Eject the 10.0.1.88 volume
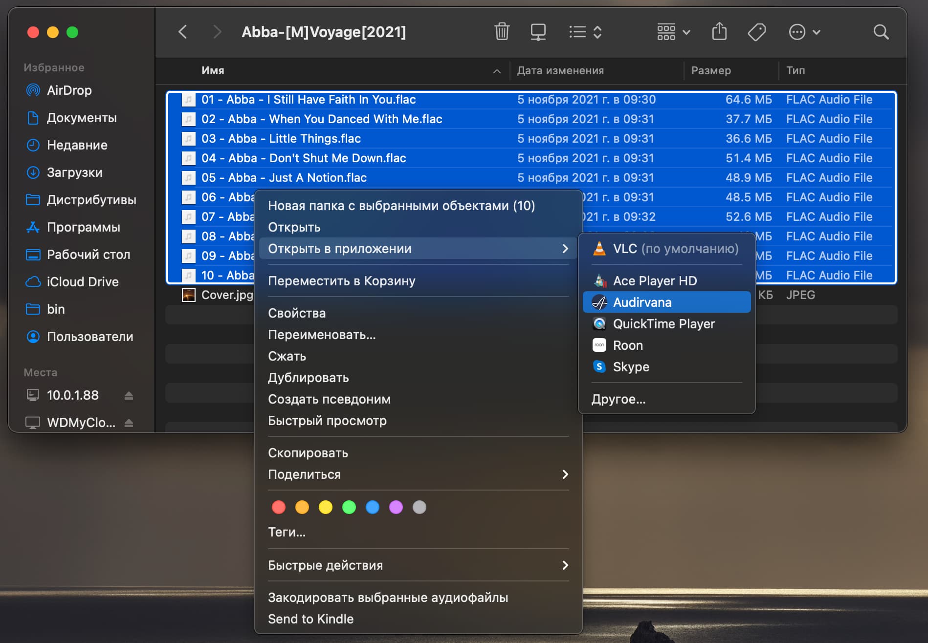The image size is (928, 643). coord(129,395)
